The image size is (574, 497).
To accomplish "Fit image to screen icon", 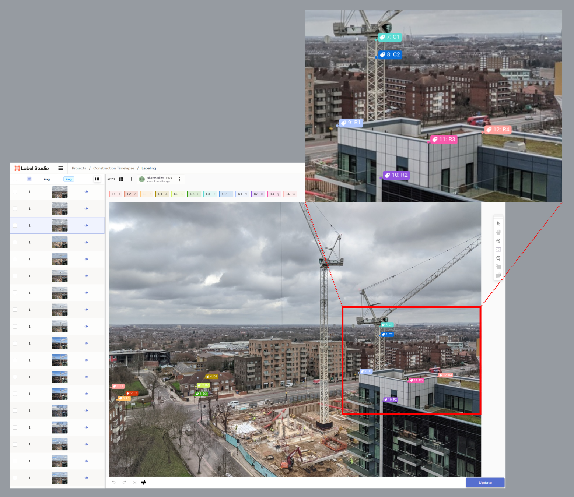I will click(x=498, y=250).
